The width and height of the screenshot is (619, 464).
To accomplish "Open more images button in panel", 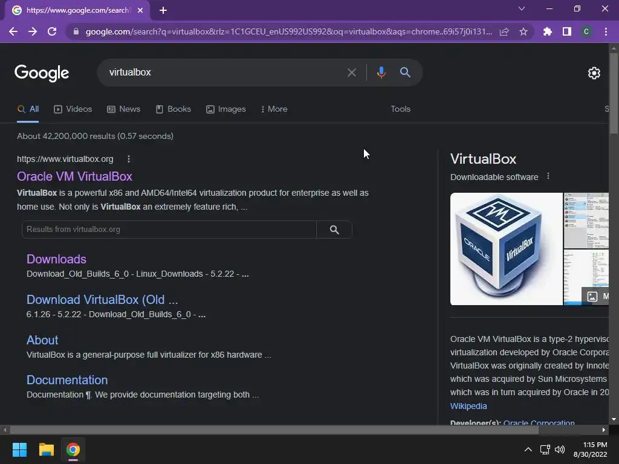I will coord(595,296).
